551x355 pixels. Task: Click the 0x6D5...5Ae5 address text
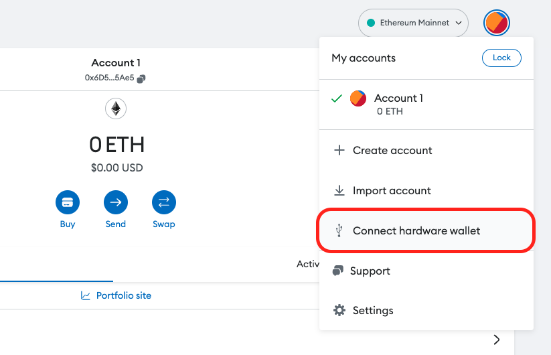(x=109, y=78)
